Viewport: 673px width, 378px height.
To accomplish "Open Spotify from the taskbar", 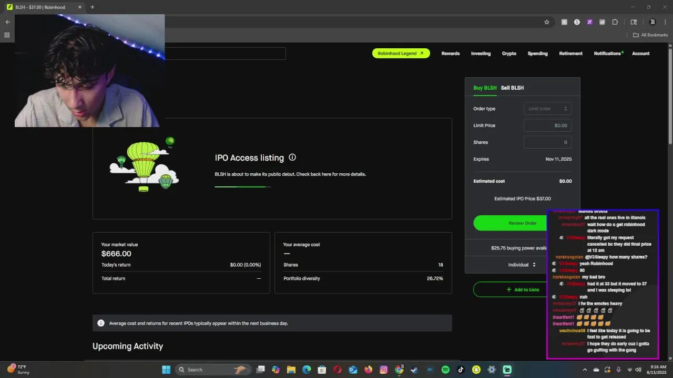I will point(445,370).
